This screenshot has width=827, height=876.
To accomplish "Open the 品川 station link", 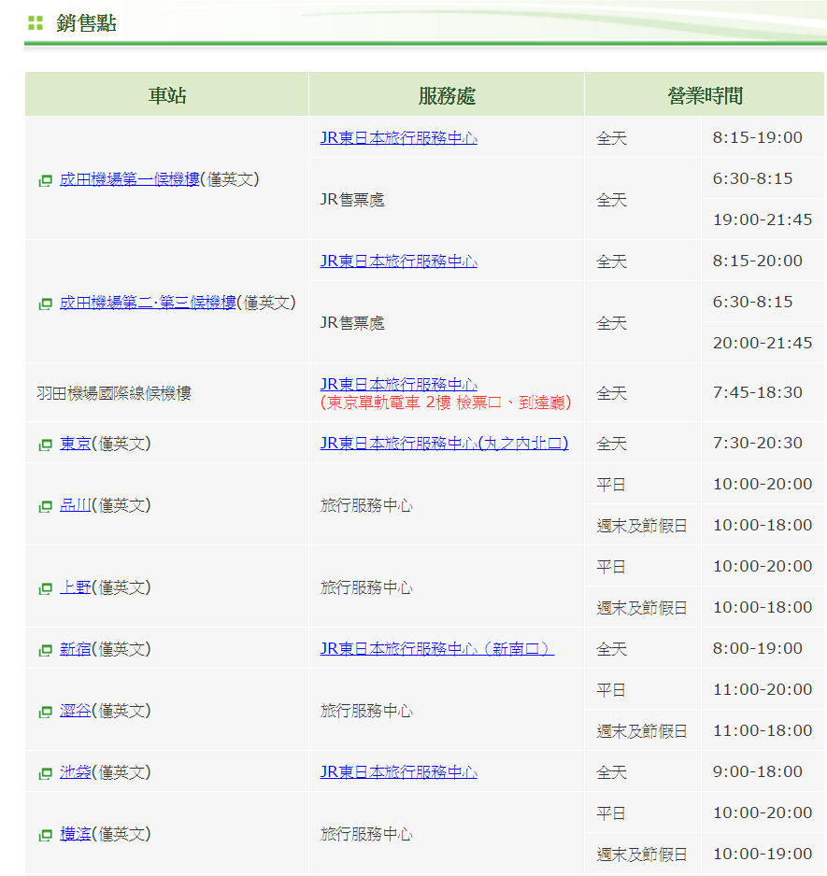I will [x=76, y=505].
